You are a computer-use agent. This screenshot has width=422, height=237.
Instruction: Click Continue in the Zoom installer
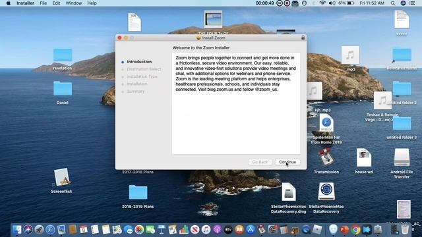pyautogui.click(x=287, y=162)
